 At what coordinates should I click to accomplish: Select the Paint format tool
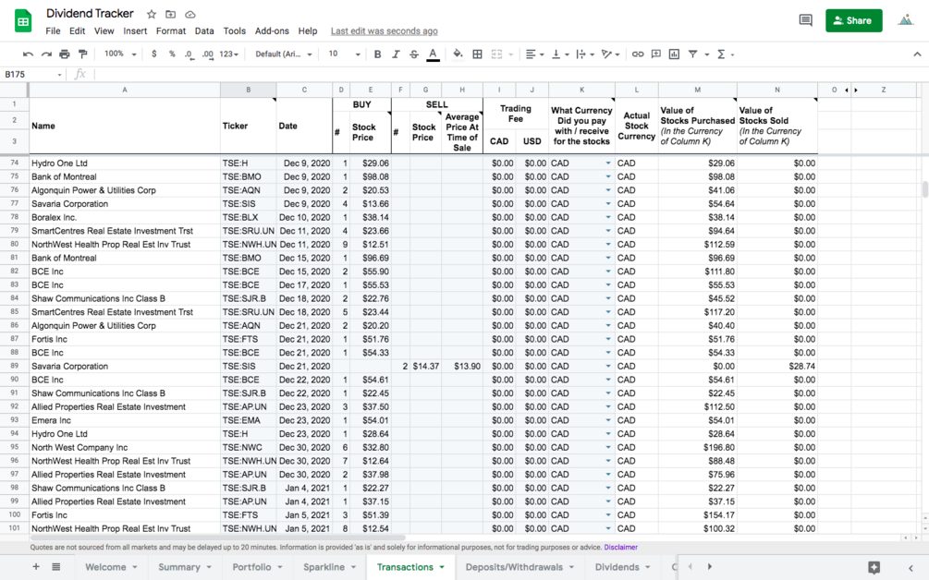click(83, 54)
